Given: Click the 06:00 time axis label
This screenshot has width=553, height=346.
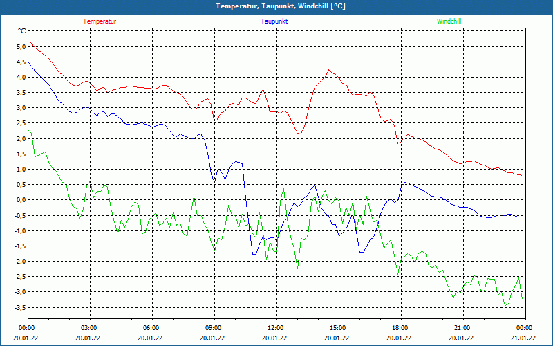Looking at the screenshot, I should pos(151,328).
